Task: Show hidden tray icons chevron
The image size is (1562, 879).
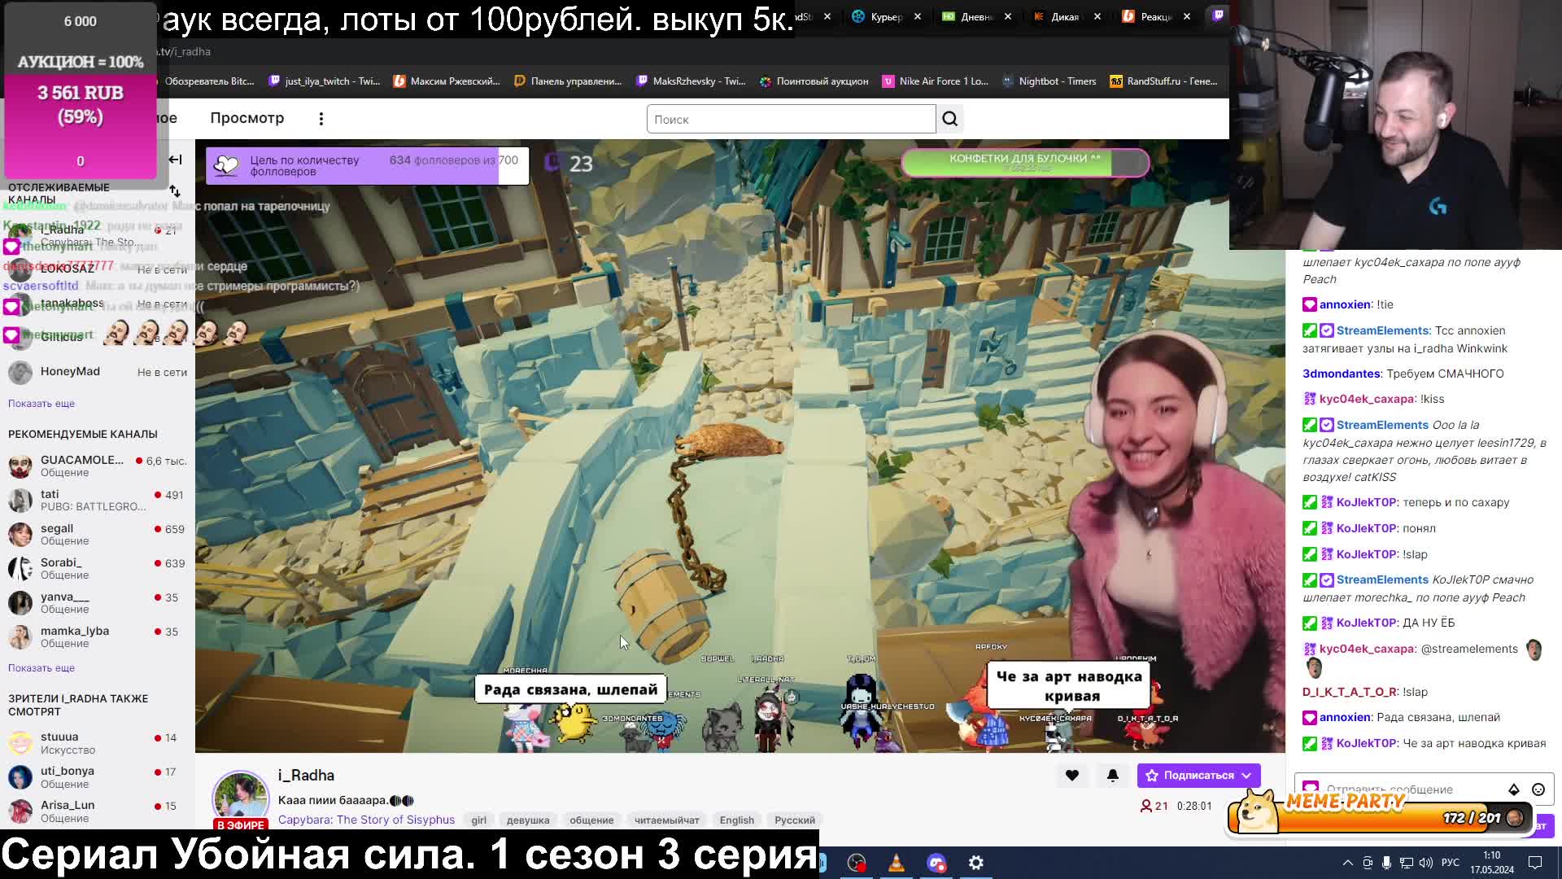Action: 1347,863
